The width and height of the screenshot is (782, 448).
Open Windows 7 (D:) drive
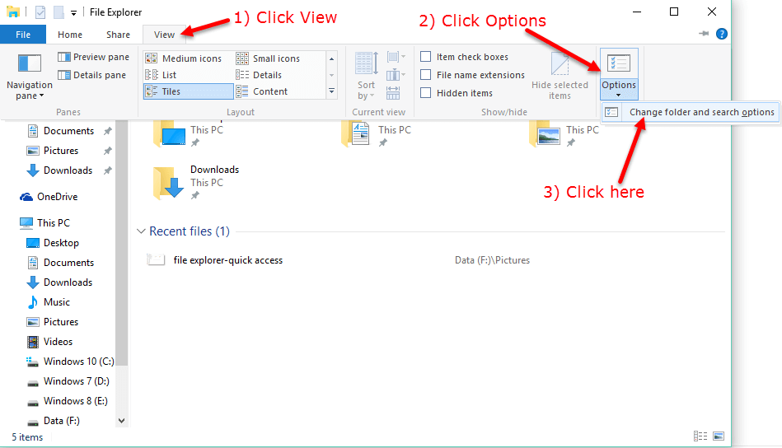tap(68, 381)
